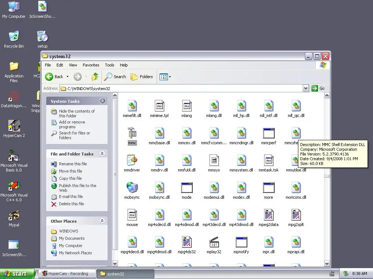Open the View menu
Image resolution: width=373 pixels, height=279 pixels.
tap(73, 65)
